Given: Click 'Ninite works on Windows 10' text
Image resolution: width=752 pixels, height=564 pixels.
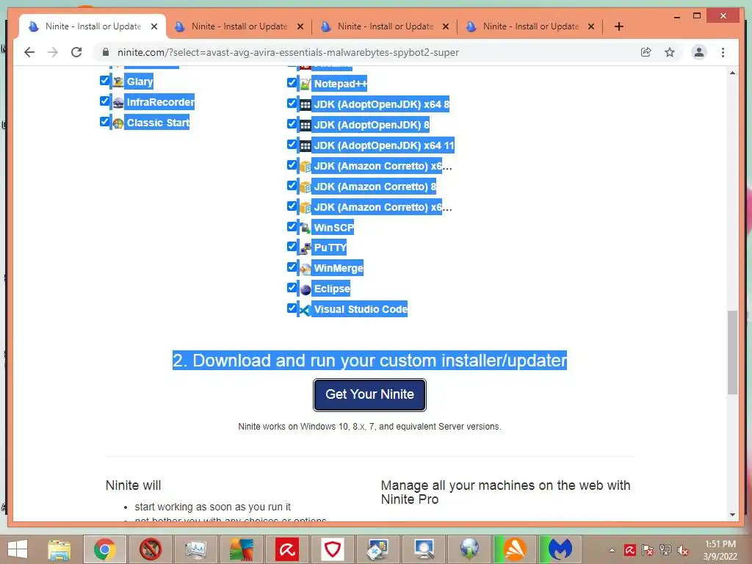Looking at the screenshot, I should [x=369, y=427].
